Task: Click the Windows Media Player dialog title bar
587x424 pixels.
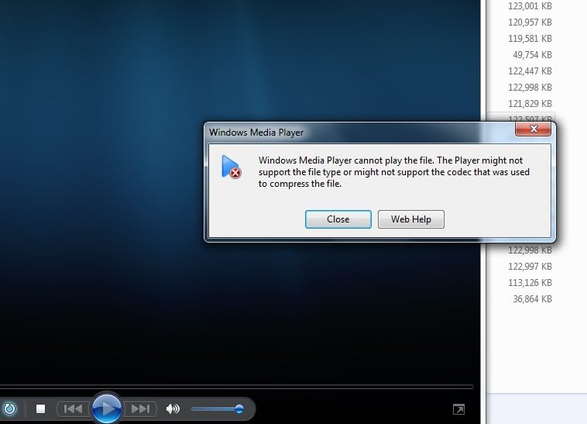Action: coord(359,133)
